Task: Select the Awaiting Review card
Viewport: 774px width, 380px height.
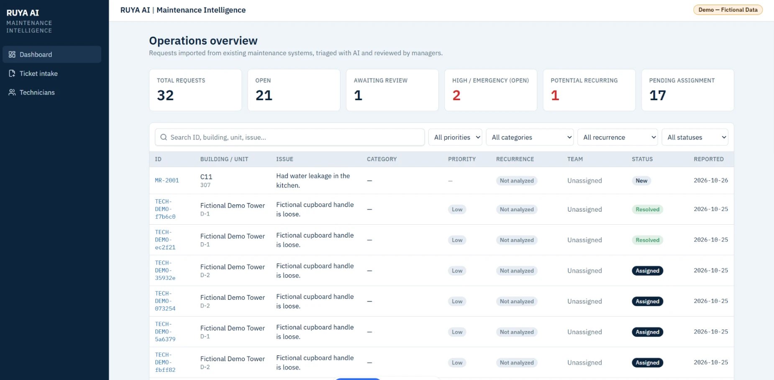Action: 392,90
